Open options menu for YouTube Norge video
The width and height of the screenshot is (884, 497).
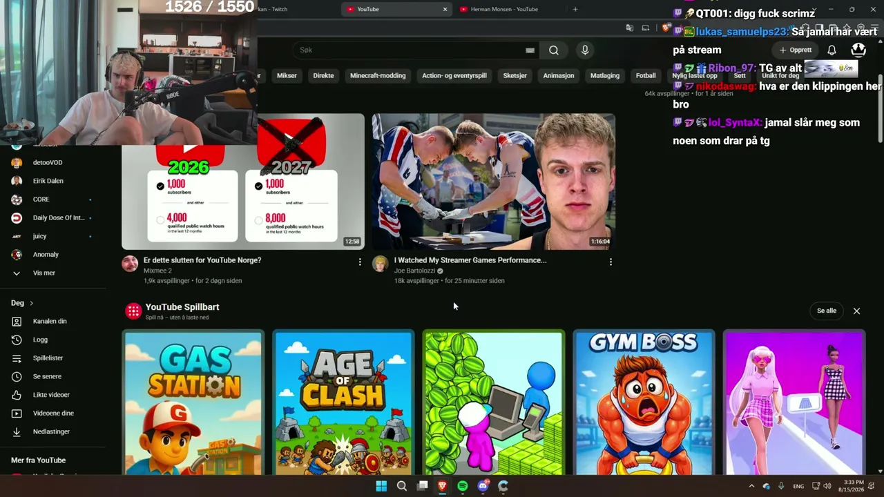coord(360,262)
